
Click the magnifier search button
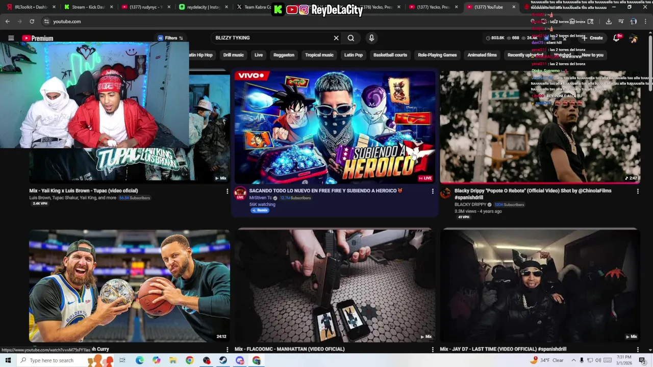[351, 38]
